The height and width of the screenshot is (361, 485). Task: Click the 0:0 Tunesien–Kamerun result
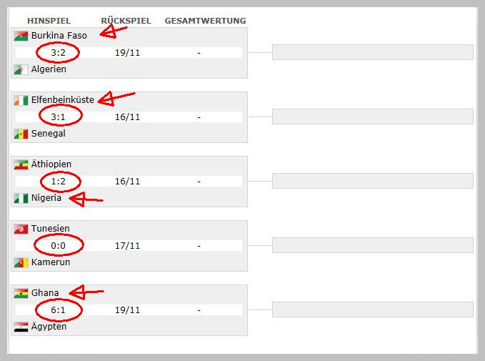click(x=58, y=246)
